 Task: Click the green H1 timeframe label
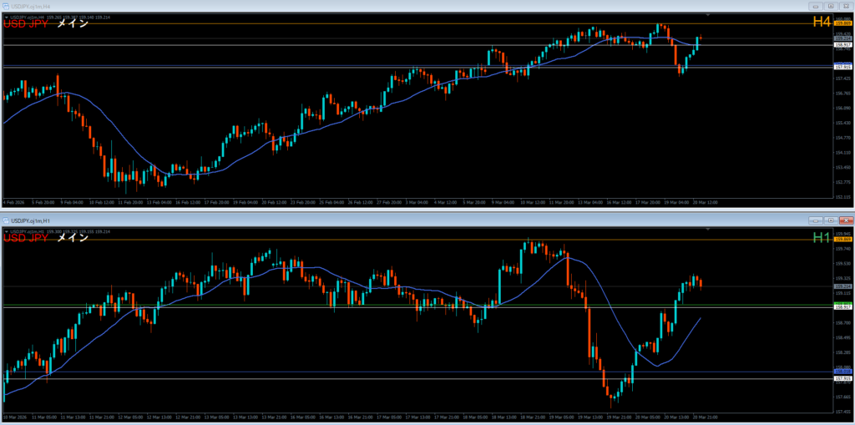pos(821,238)
